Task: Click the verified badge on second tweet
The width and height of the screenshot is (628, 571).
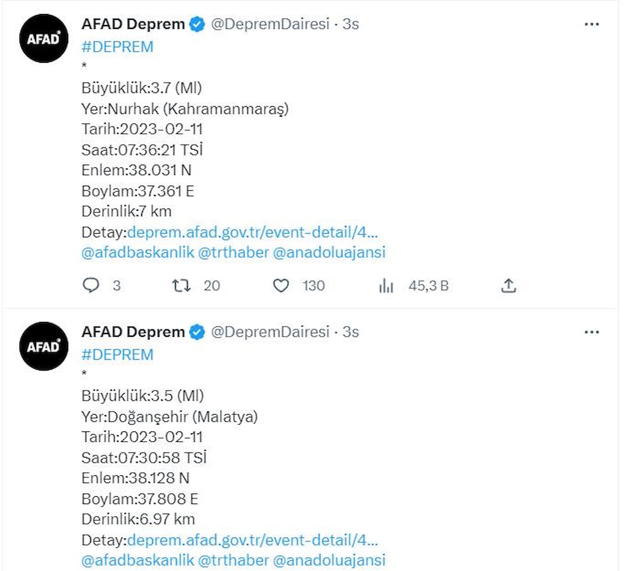Action: tap(197, 332)
